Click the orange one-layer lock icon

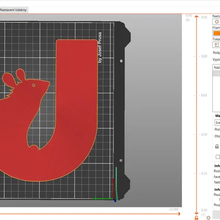point(196,218)
